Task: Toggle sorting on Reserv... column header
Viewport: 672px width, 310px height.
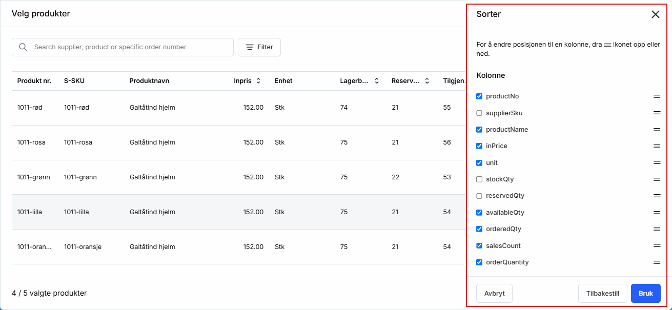Action: (x=427, y=81)
